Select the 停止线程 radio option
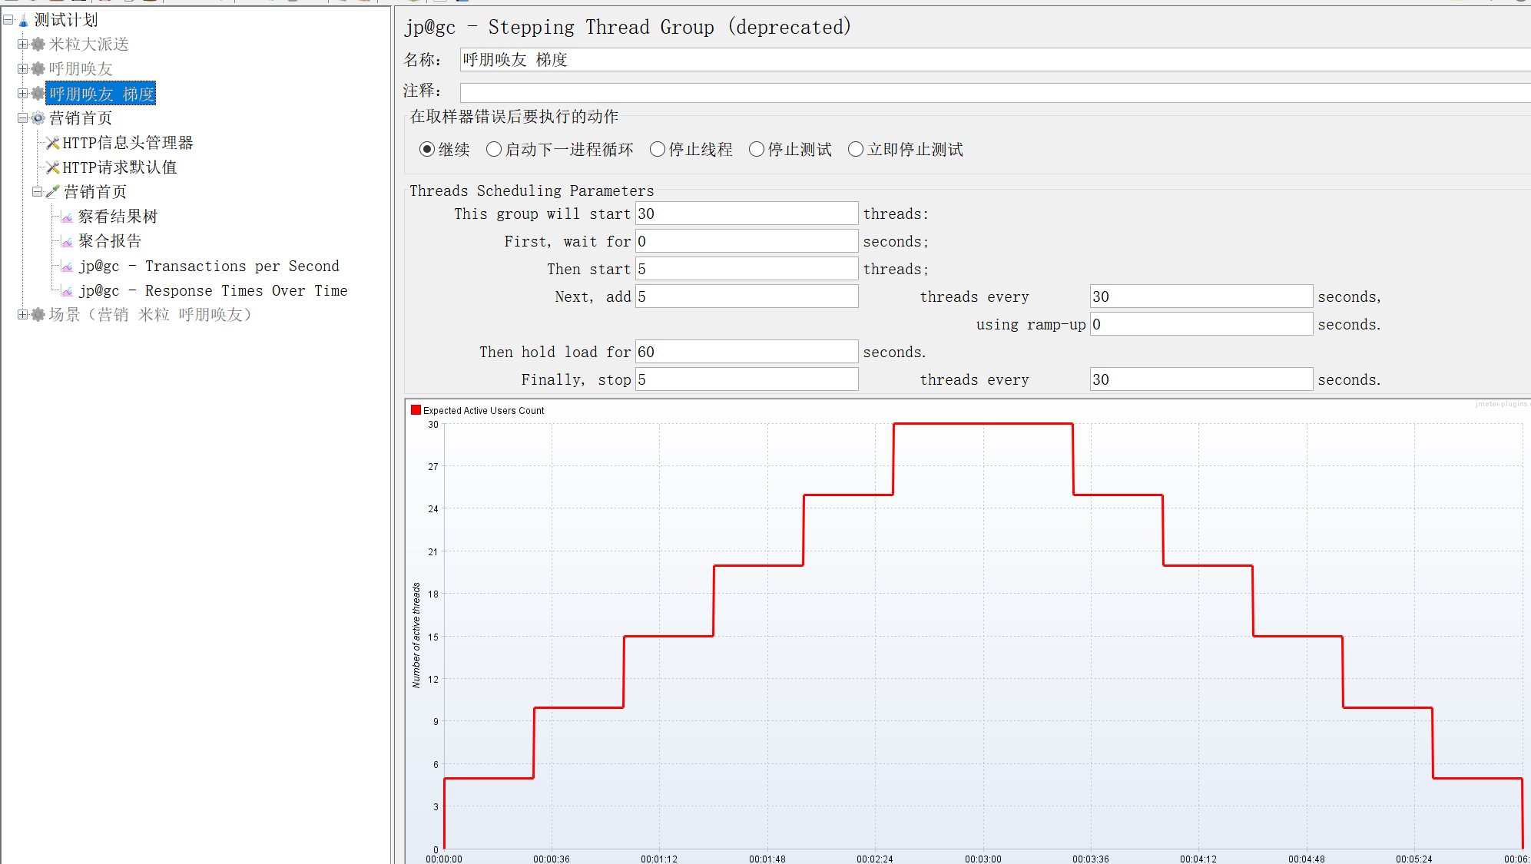 tap(658, 149)
